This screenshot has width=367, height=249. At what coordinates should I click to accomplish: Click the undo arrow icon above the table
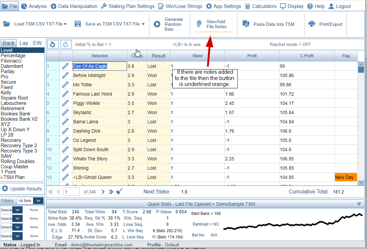(x=53, y=45)
